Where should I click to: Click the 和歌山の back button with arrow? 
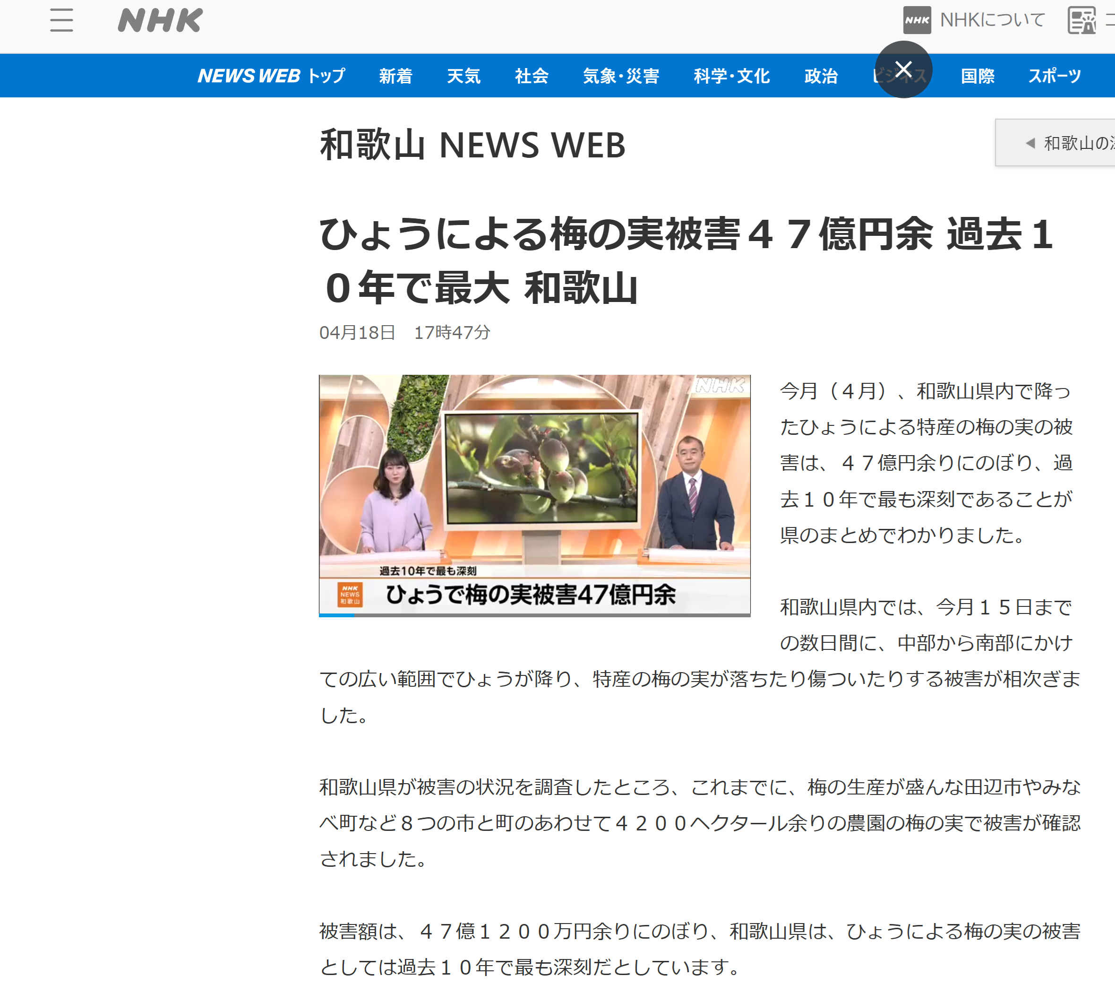pos(1055,143)
